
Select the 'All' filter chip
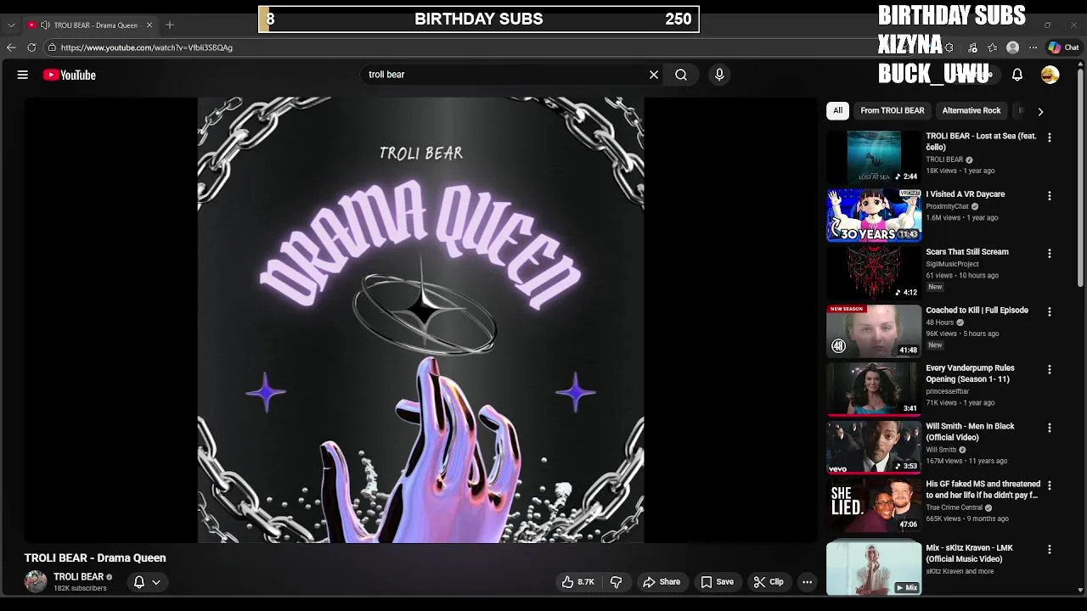pos(837,110)
